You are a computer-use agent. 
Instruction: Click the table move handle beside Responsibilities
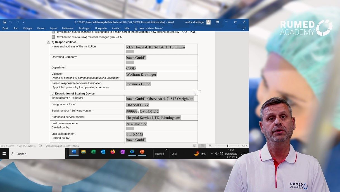(48, 42)
